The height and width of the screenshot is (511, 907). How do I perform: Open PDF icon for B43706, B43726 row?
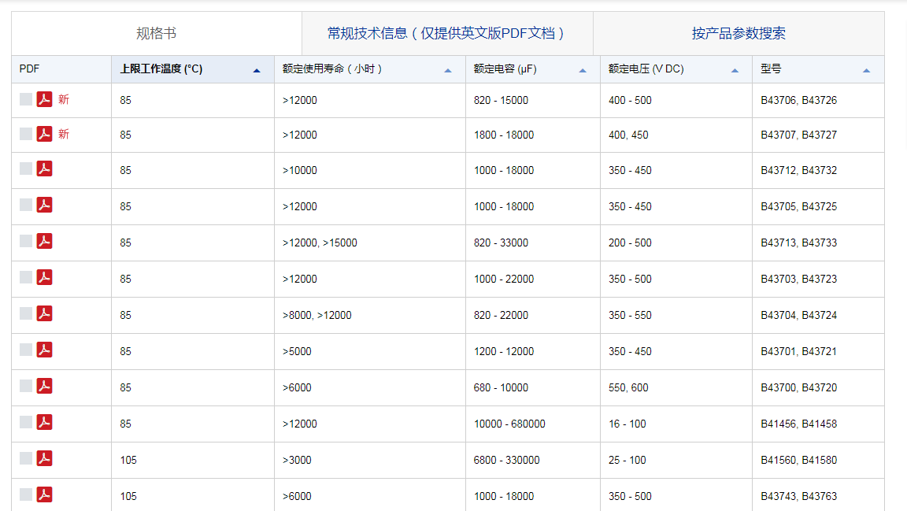click(45, 99)
